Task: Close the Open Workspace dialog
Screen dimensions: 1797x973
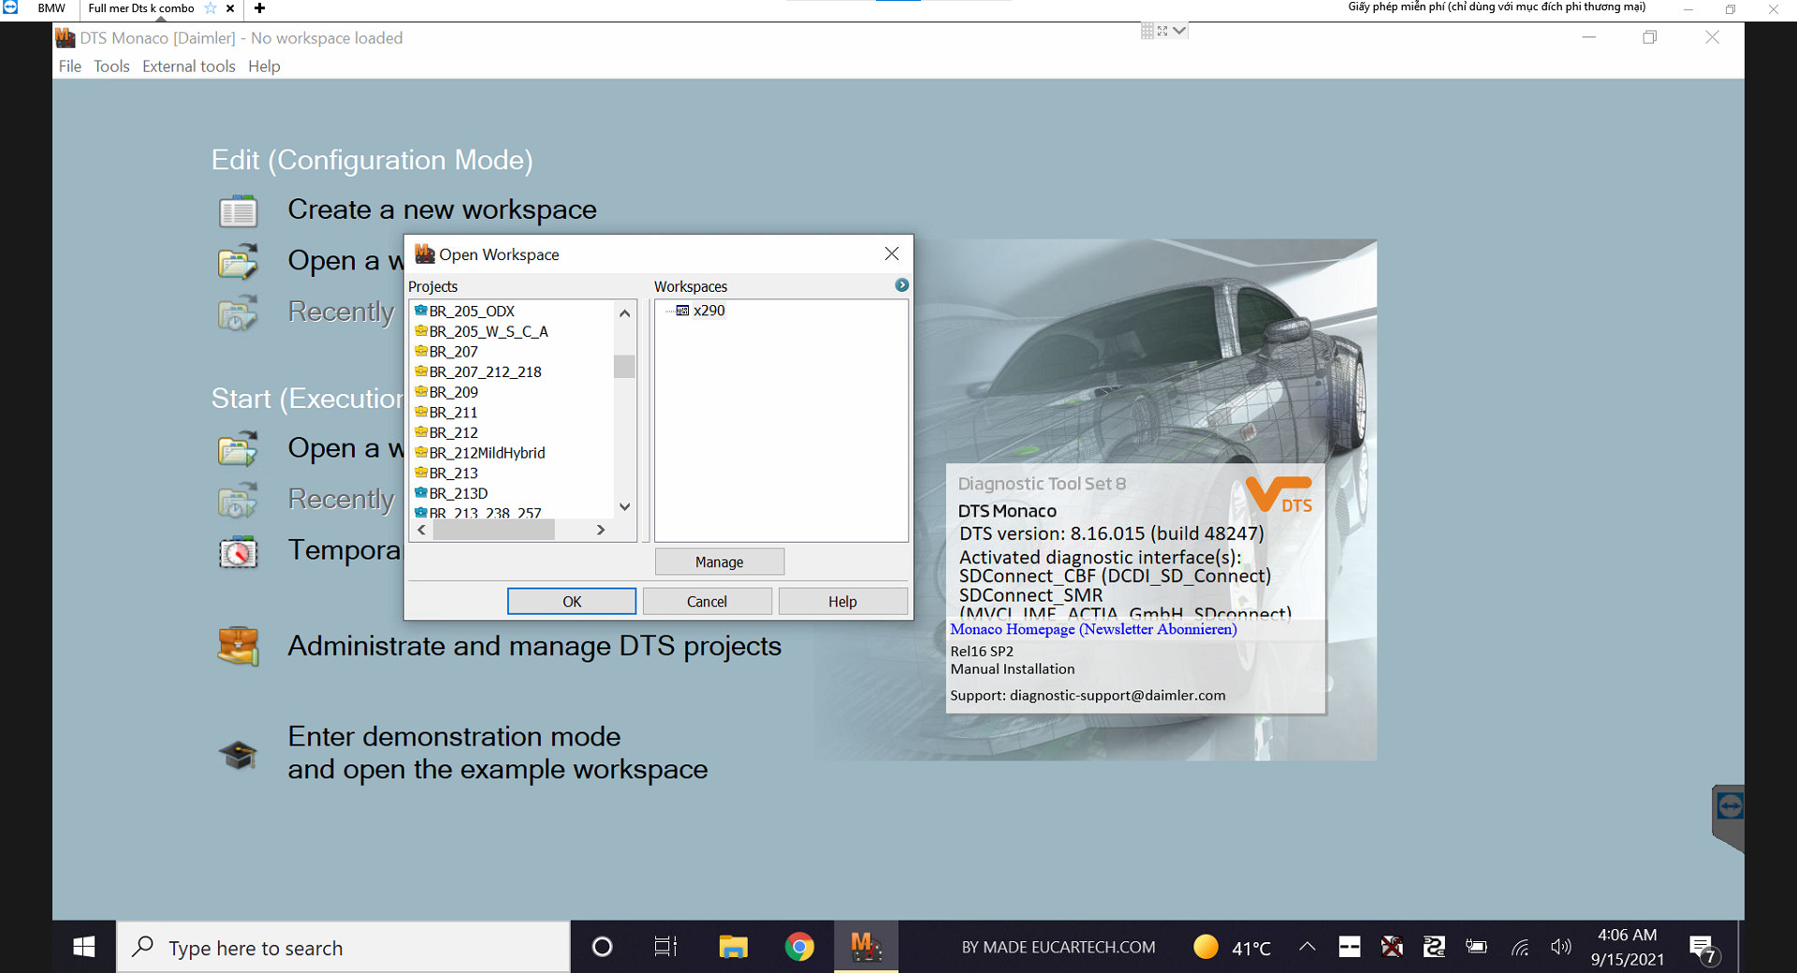Action: point(892,254)
